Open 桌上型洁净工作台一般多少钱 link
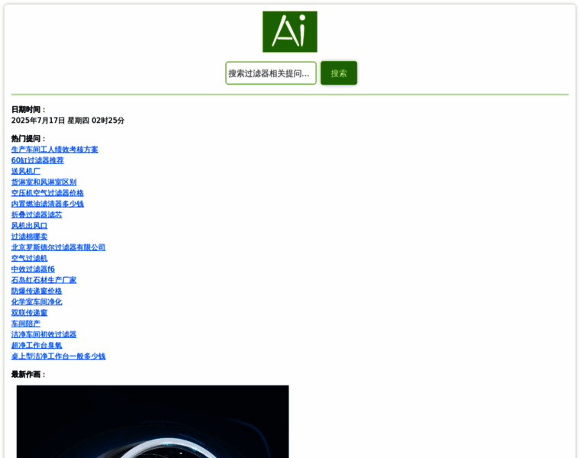This screenshot has height=458, width=580. (58, 356)
